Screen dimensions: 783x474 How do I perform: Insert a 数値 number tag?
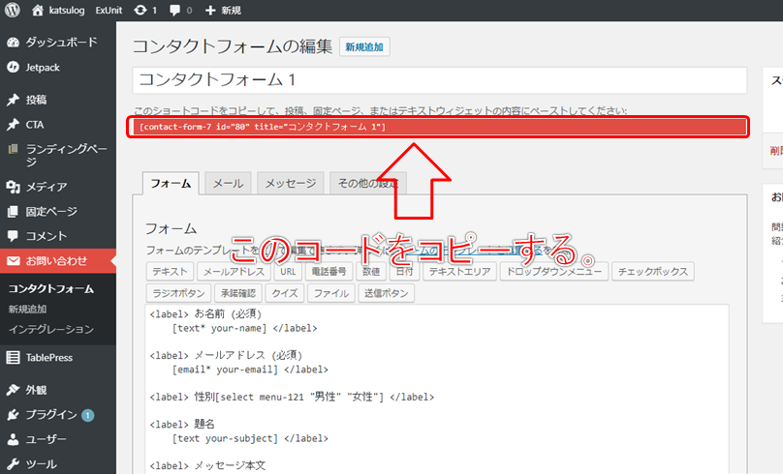point(371,272)
